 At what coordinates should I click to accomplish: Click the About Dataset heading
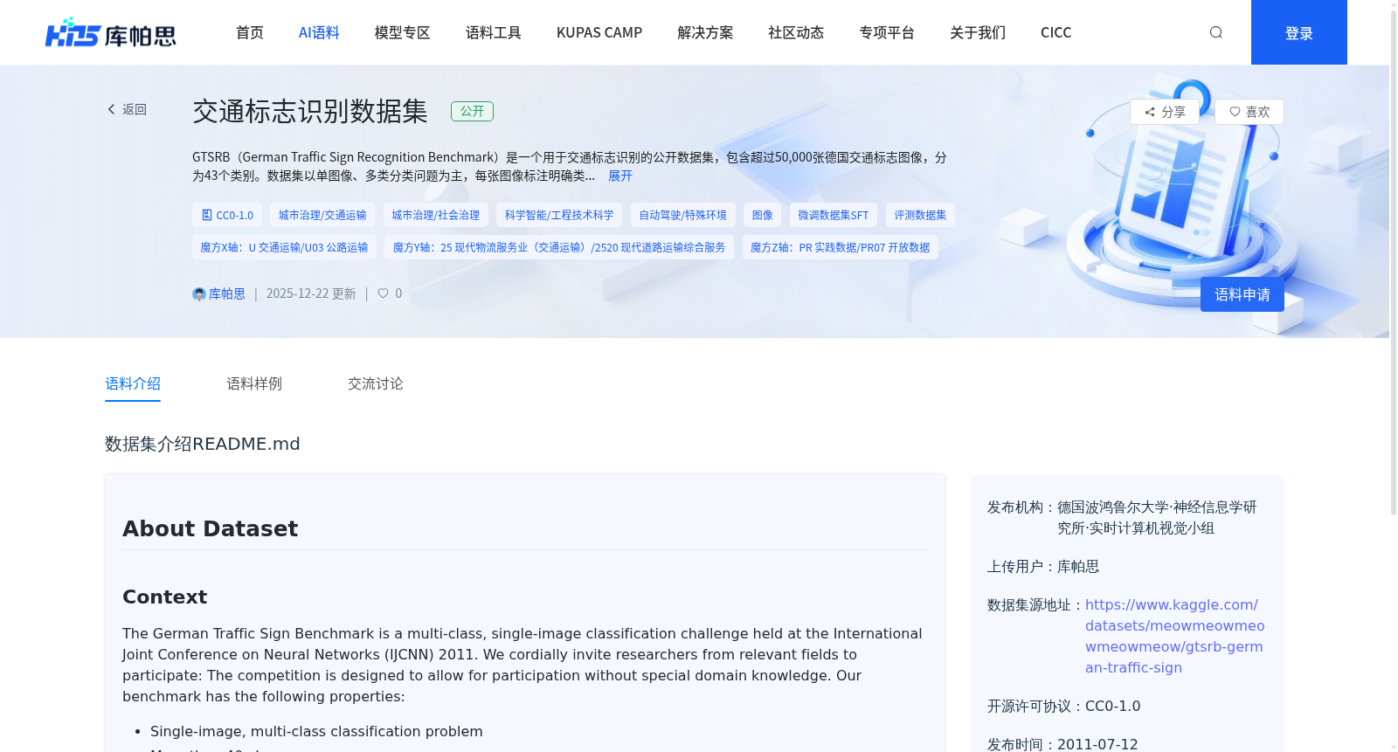pos(211,528)
